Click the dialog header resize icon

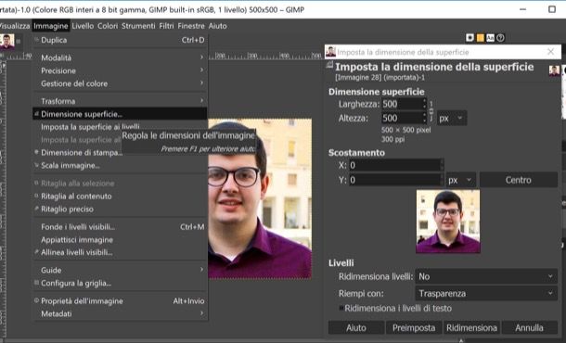point(329,65)
